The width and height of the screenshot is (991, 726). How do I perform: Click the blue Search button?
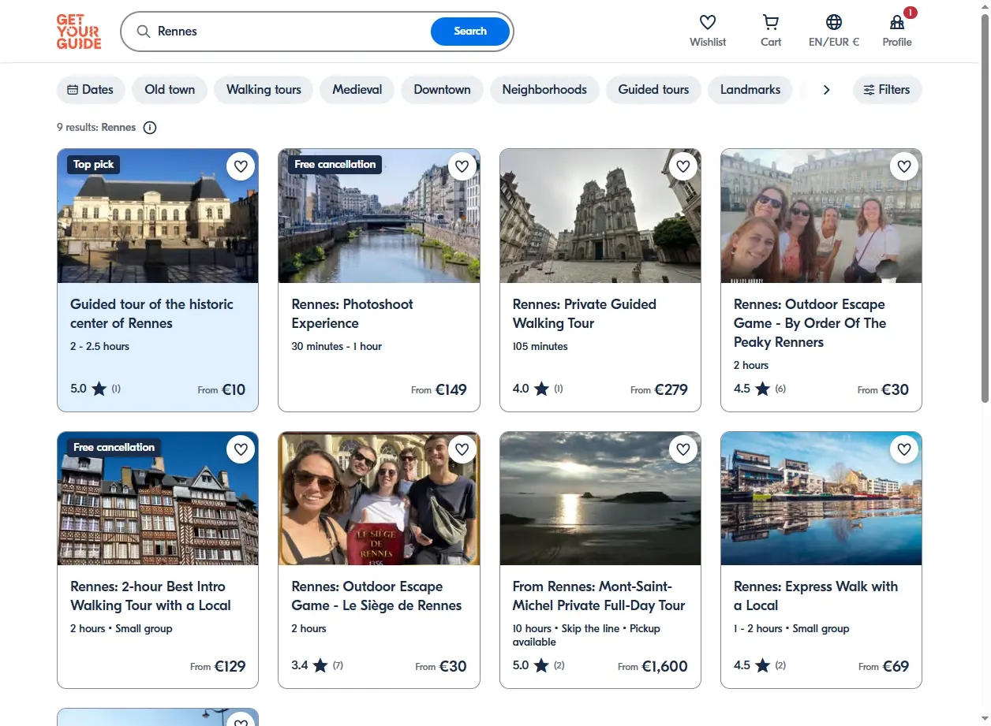[470, 32]
